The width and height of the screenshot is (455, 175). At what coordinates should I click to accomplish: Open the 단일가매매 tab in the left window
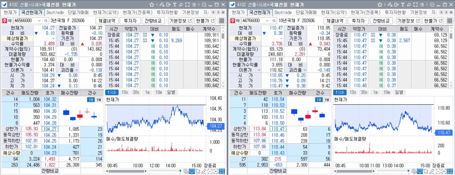pos(78,12)
